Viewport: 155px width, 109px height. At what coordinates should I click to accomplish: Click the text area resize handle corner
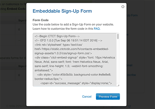click(x=118, y=85)
